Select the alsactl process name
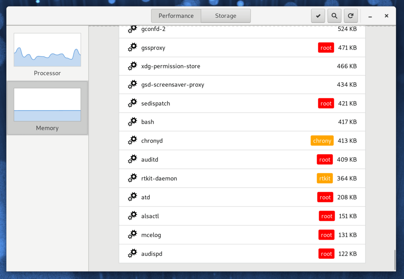 pyautogui.click(x=150, y=216)
